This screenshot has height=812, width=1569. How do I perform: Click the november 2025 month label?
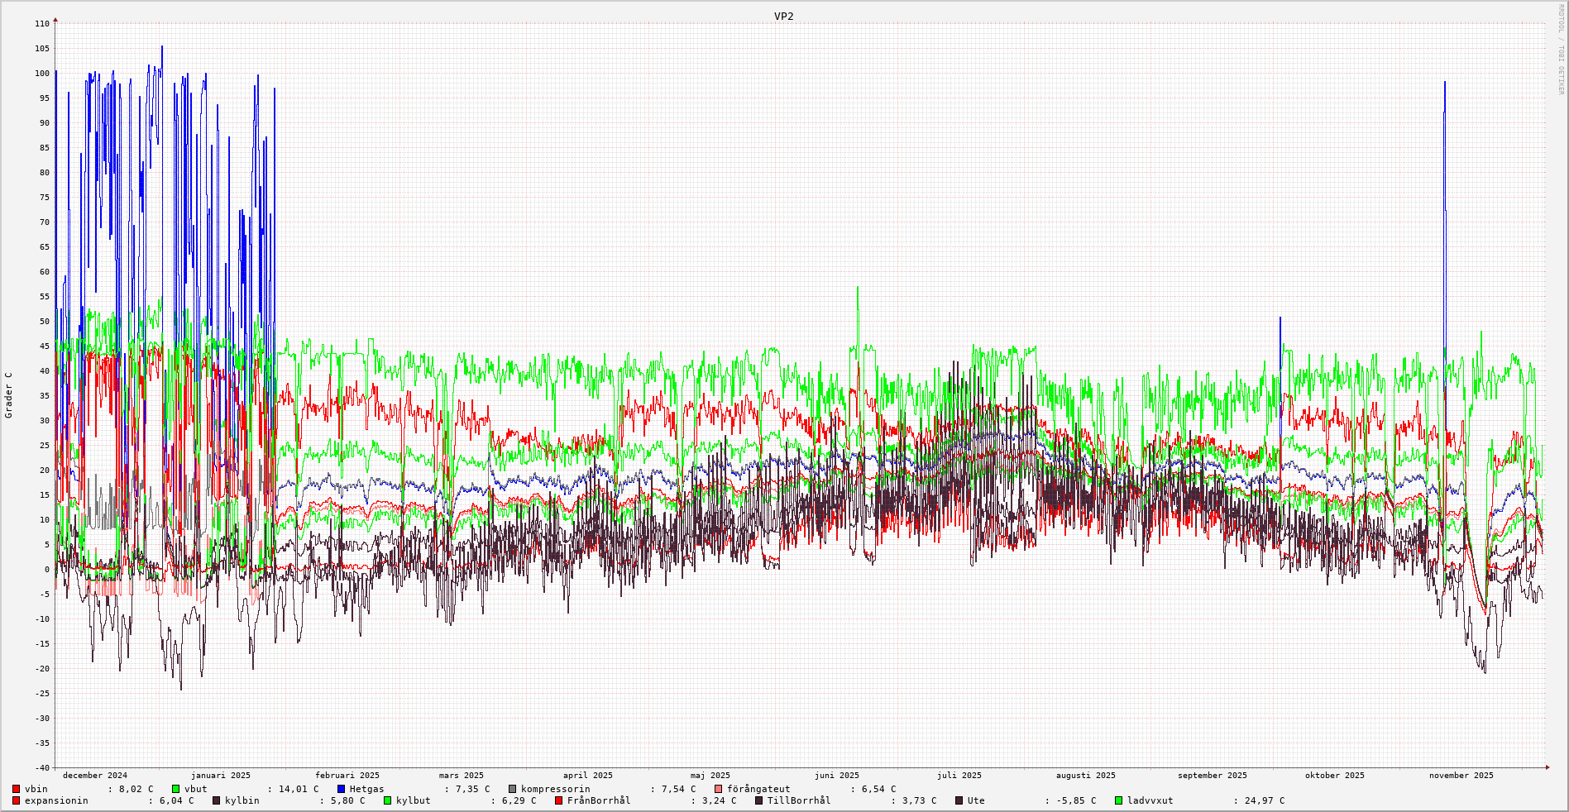1461,776
